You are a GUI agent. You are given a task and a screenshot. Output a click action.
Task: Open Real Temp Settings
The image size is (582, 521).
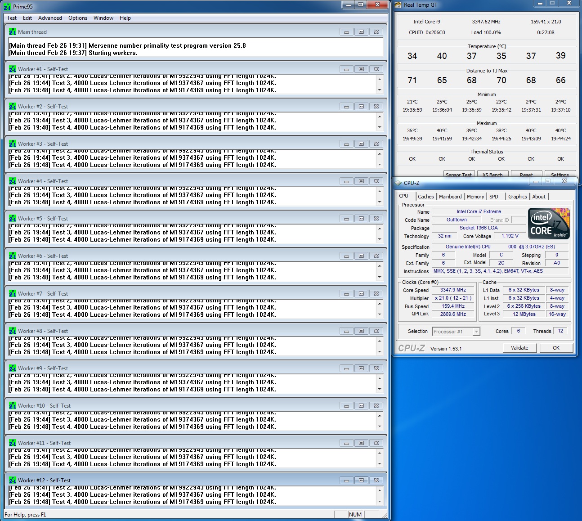(560, 175)
